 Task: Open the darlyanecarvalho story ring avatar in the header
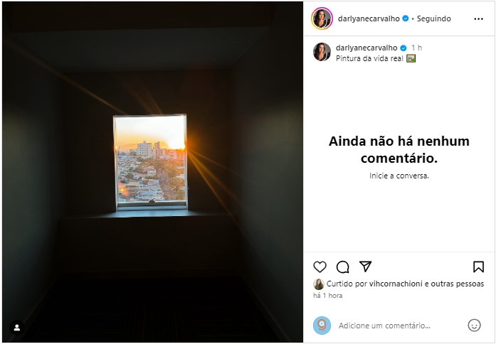(x=322, y=18)
